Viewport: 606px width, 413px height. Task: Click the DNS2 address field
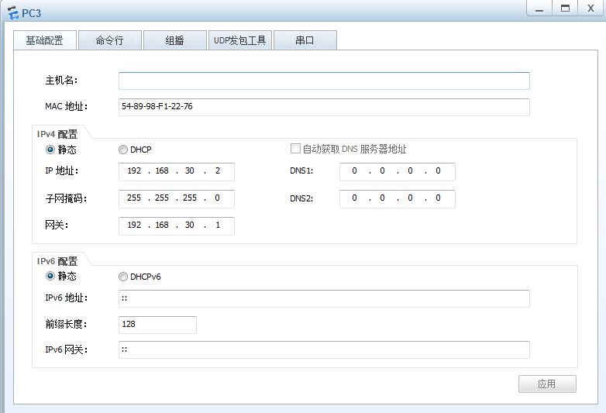click(x=398, y=198)
